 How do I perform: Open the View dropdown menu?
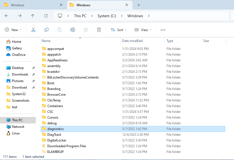point(143,30)
